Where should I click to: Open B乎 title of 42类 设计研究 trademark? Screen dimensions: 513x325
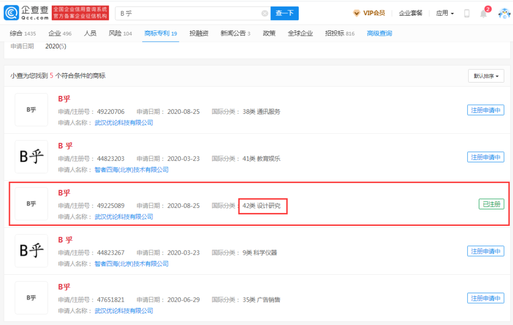[64, 193]
